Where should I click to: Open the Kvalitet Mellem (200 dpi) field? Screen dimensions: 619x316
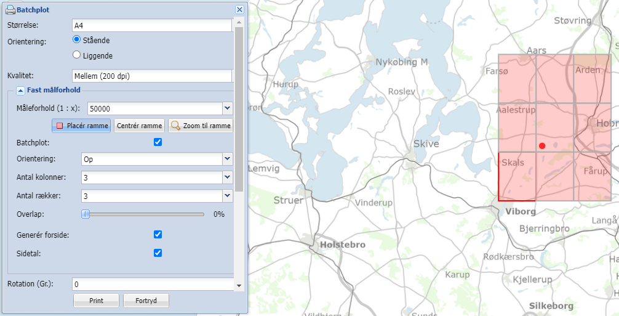click(x=153, y=76)
